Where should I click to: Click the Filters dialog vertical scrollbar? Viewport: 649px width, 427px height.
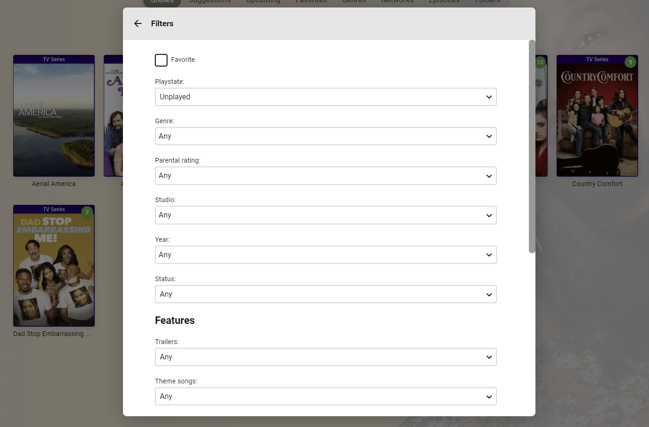[x=532, y=146]
